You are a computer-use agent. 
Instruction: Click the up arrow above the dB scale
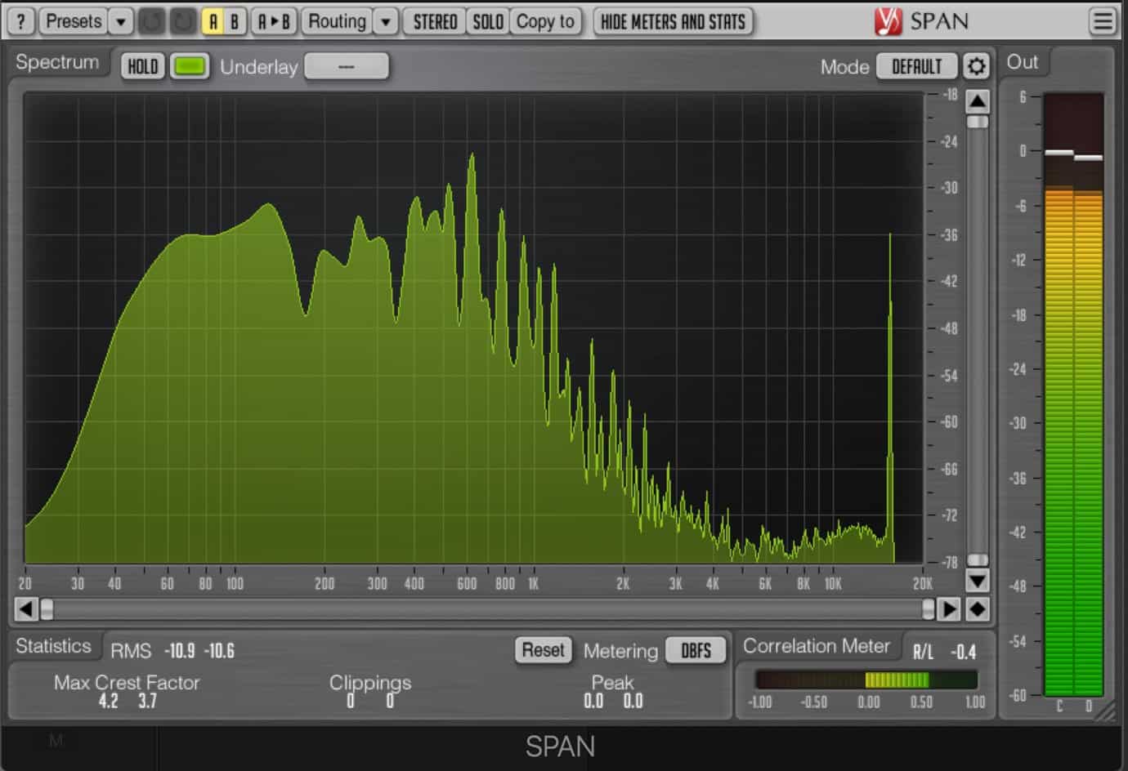click(x=976, y=102)
